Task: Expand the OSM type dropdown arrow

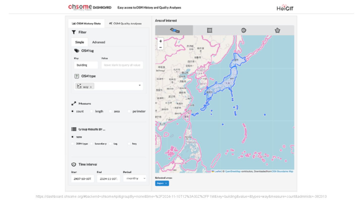Action: (140, 85)
